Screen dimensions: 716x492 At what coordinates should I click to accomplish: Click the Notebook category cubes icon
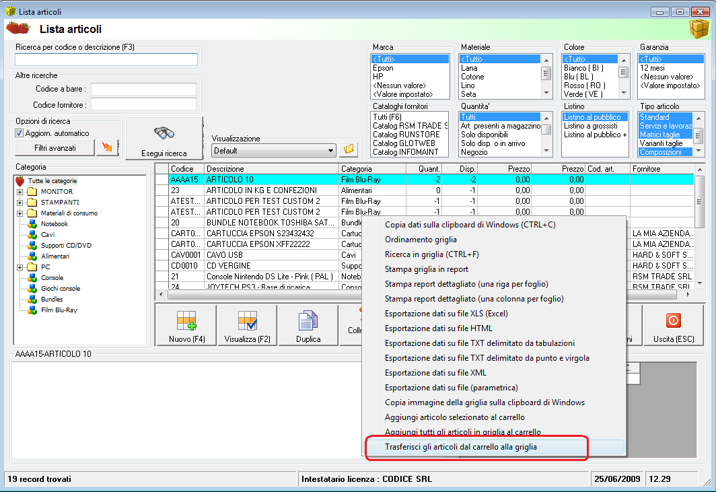[32, 224]
